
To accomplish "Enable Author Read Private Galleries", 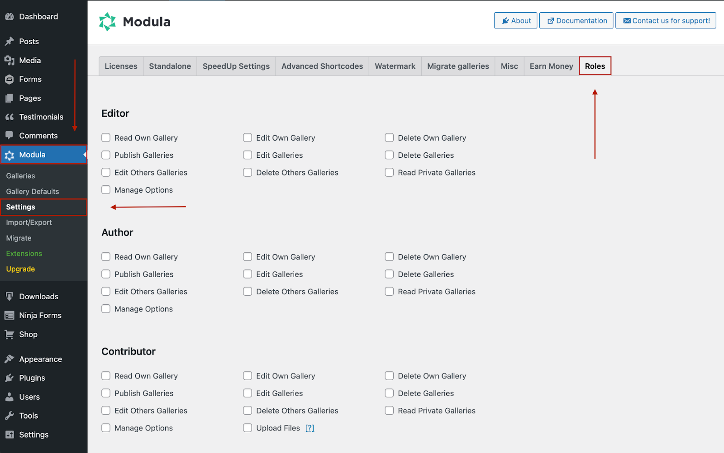I will click(389, 292).
